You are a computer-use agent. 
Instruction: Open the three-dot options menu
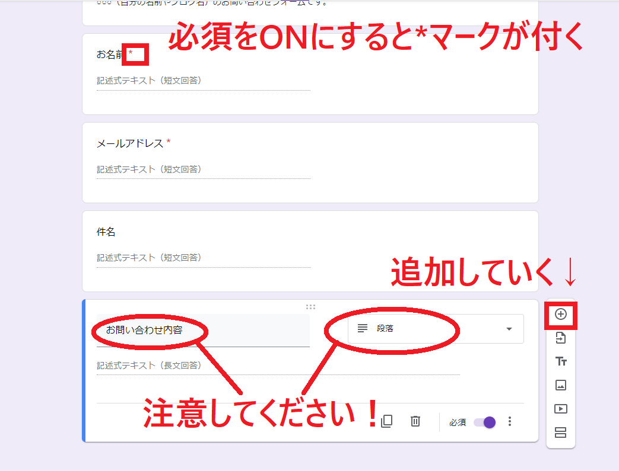509,421
